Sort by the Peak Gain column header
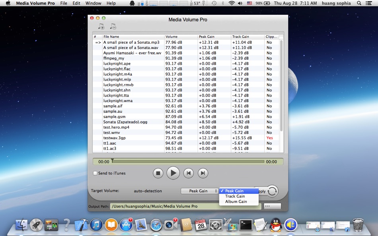 pos(214,37)
